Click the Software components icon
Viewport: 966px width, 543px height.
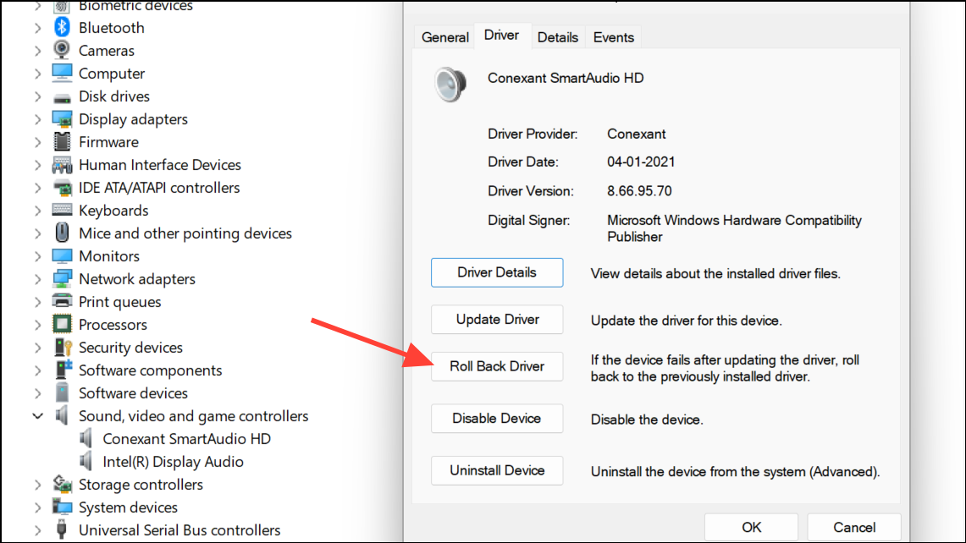(x=63, y=370)
